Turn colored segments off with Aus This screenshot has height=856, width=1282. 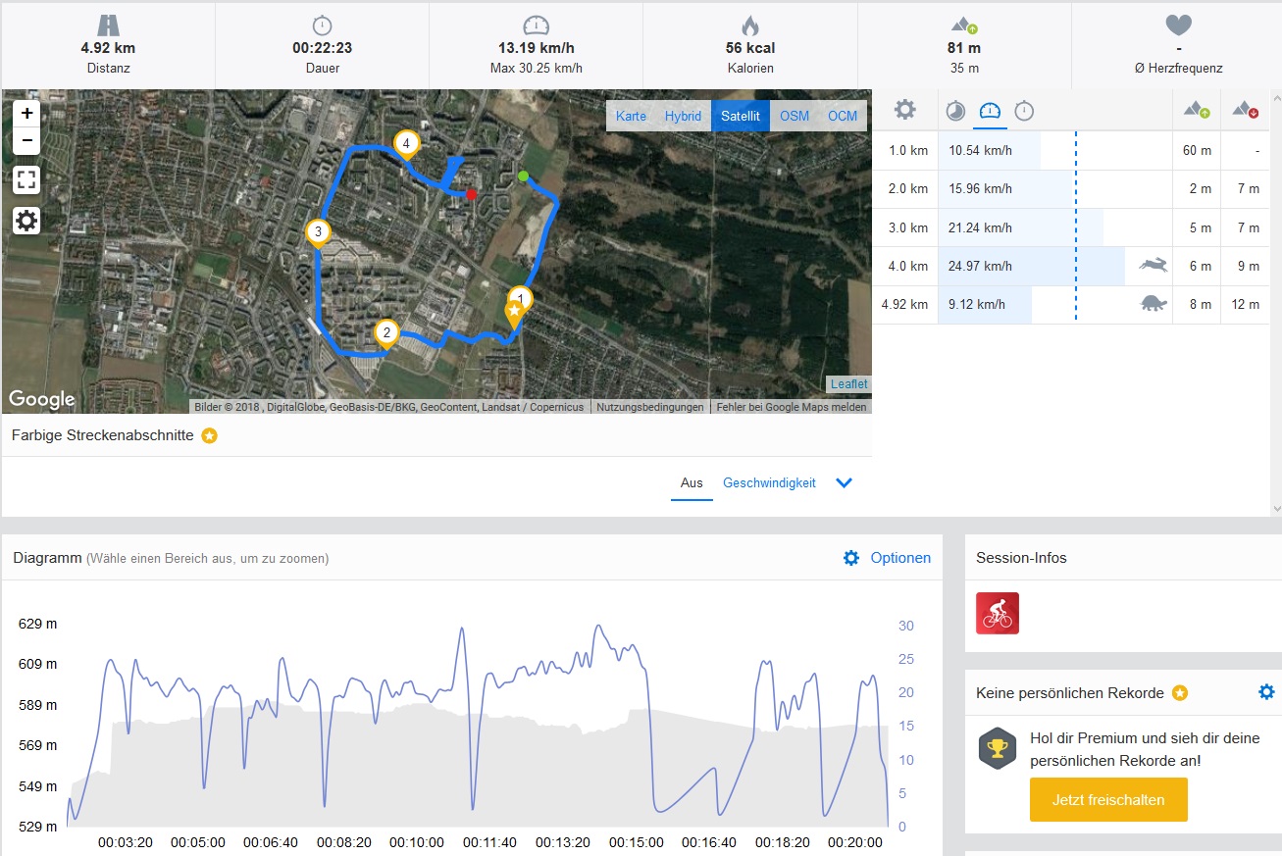[692, 482]
